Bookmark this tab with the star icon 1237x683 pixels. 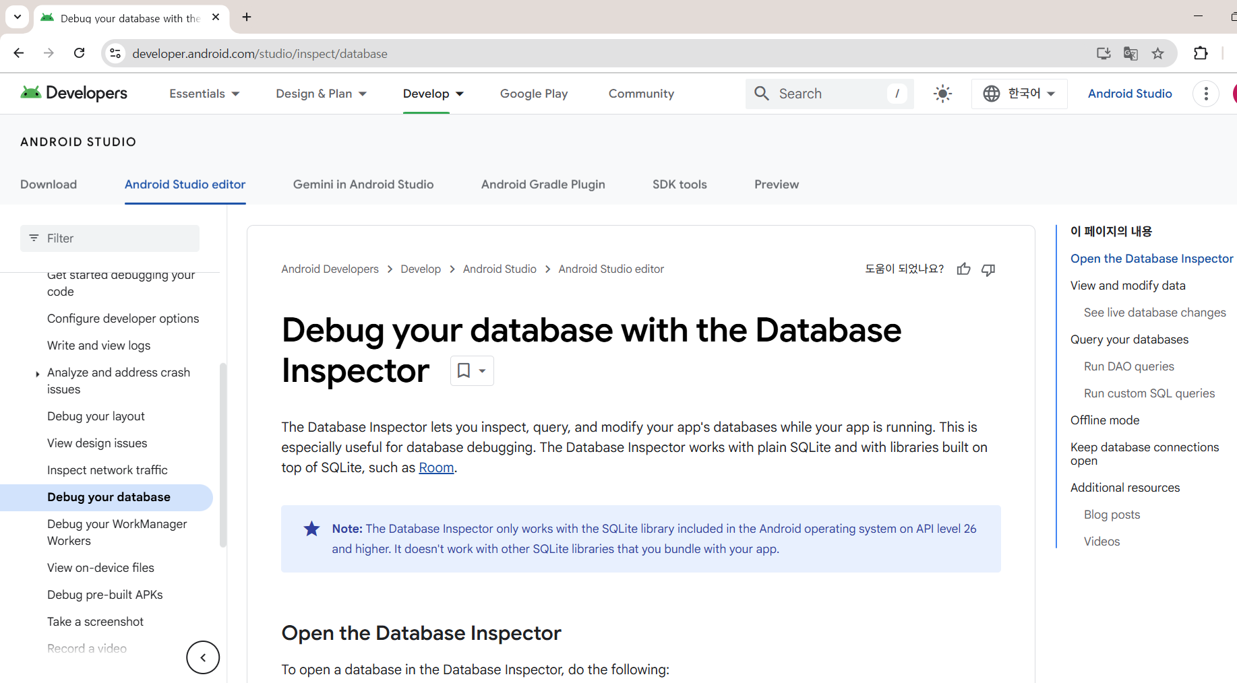tap(1157, 53)
